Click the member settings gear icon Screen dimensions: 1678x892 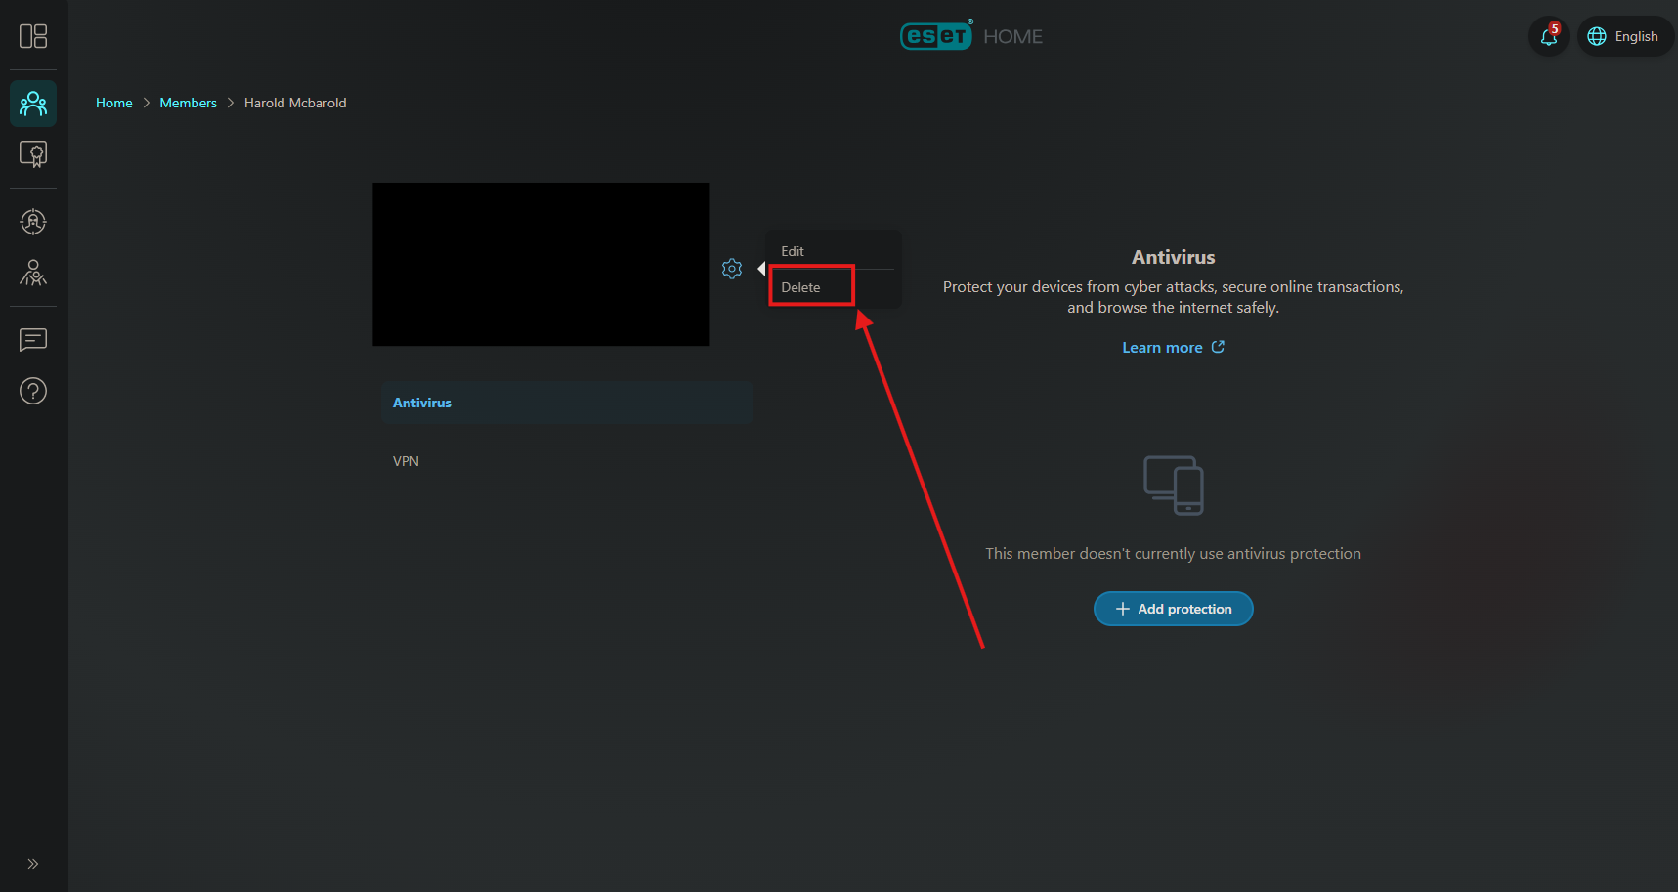[x=732, y=269]
